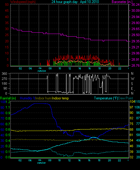Viewport: 140px width, 170px height.
Task: Click the red 35 windspeed scale value
Action: pos(7,23)
